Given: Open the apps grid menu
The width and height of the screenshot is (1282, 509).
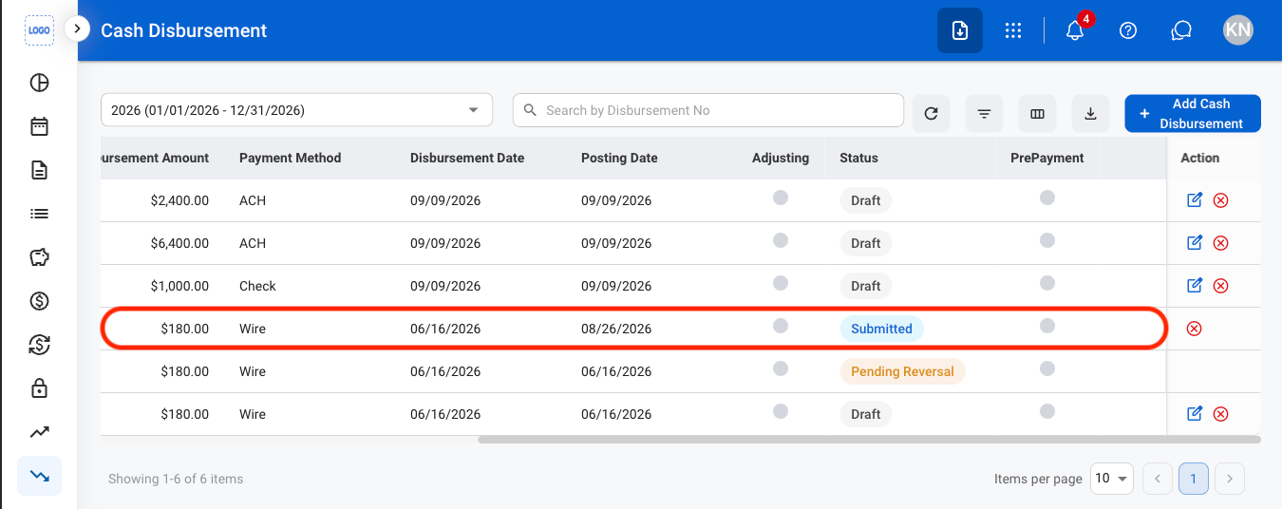Looking at the screenshot, I should click(x=1013, y=30).
